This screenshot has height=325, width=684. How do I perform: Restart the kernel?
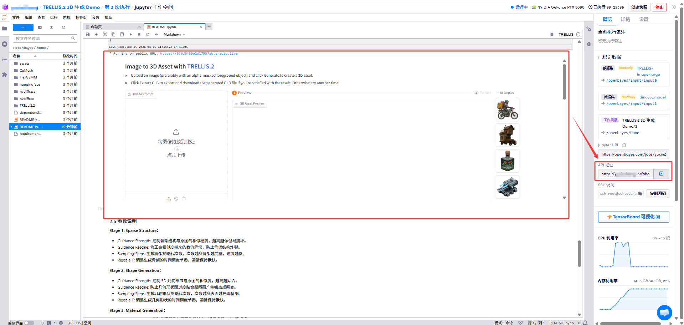(x=148, y=35)
